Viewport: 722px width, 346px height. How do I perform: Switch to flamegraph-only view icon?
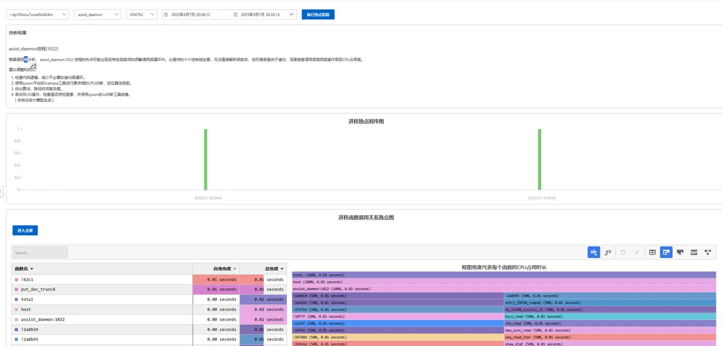coord(680,252)
